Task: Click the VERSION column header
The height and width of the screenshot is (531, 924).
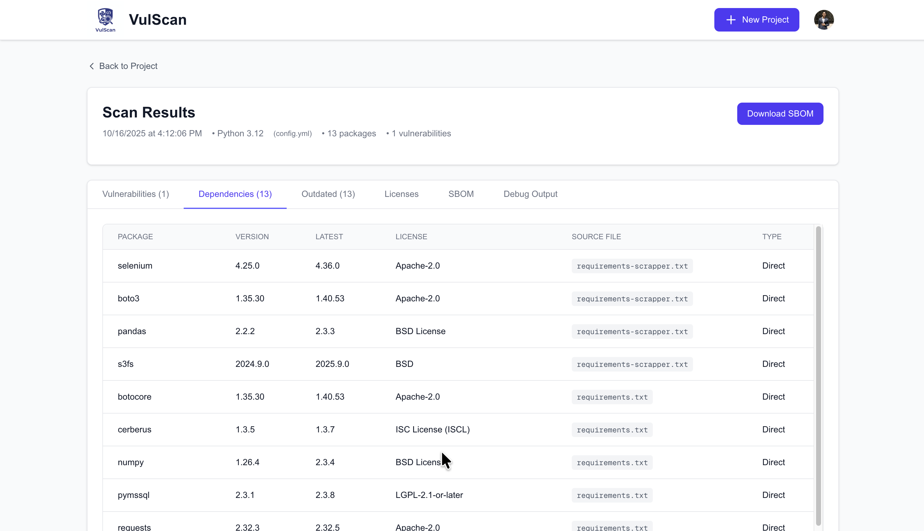Action: coord(252,237)
